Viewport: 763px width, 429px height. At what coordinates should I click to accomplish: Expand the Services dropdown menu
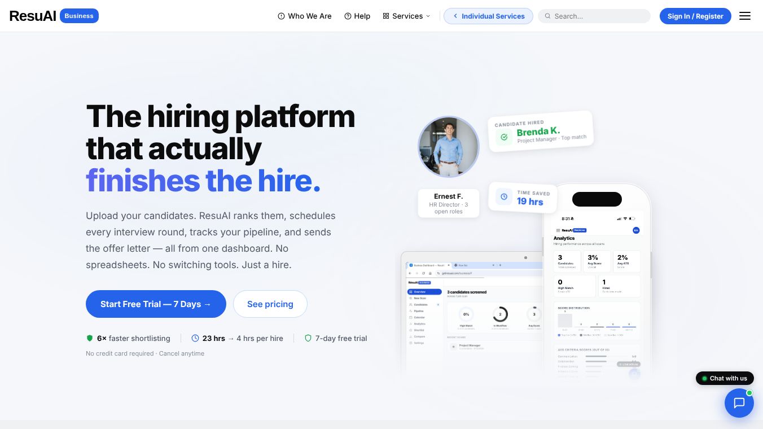coord(406,16)
